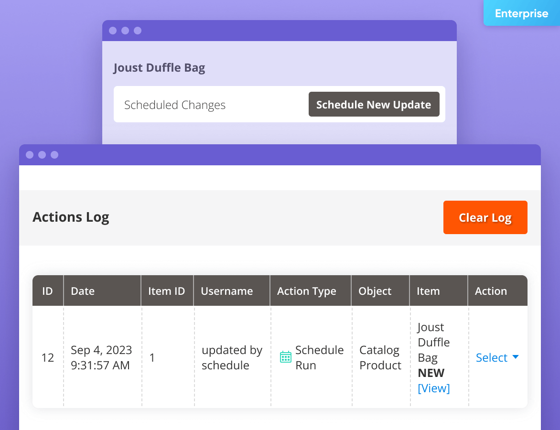Expand the caret arrow next to Select
The height and width of the screenshot is (430, 560).
pos(516,358)
